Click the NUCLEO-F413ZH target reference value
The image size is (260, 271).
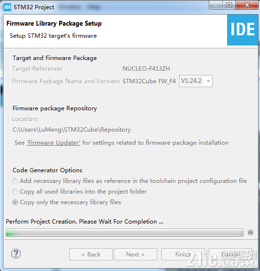pos(146,69)
